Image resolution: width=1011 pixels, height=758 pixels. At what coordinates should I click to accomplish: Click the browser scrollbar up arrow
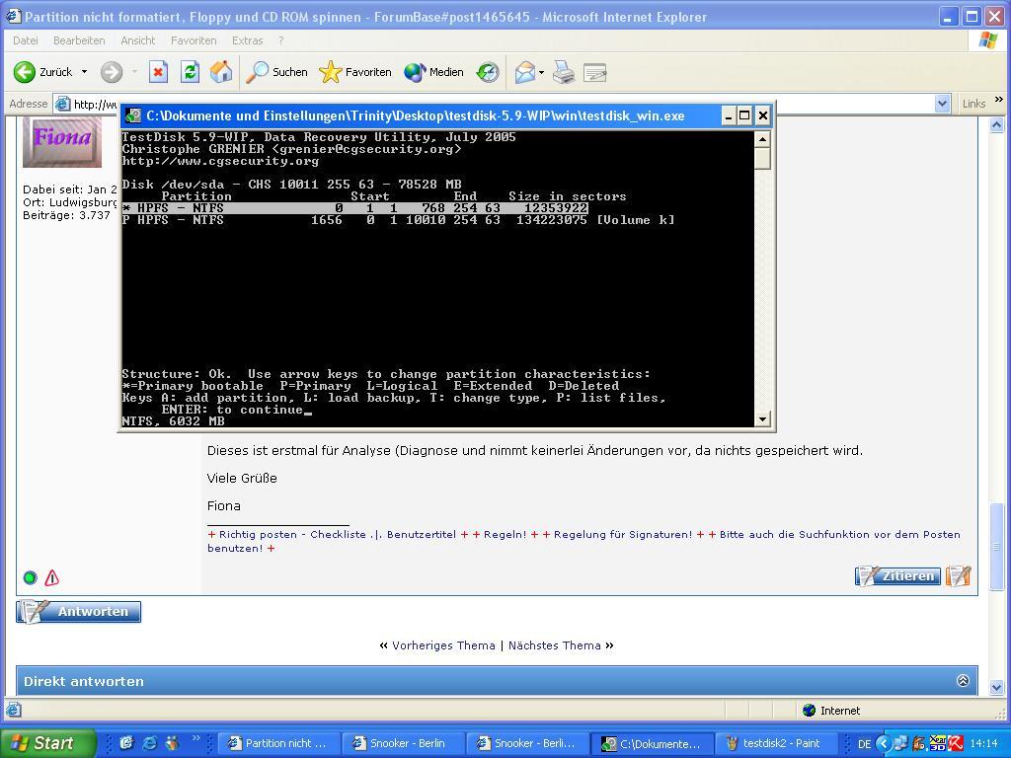pyautogui.click(x=996, y=125)
